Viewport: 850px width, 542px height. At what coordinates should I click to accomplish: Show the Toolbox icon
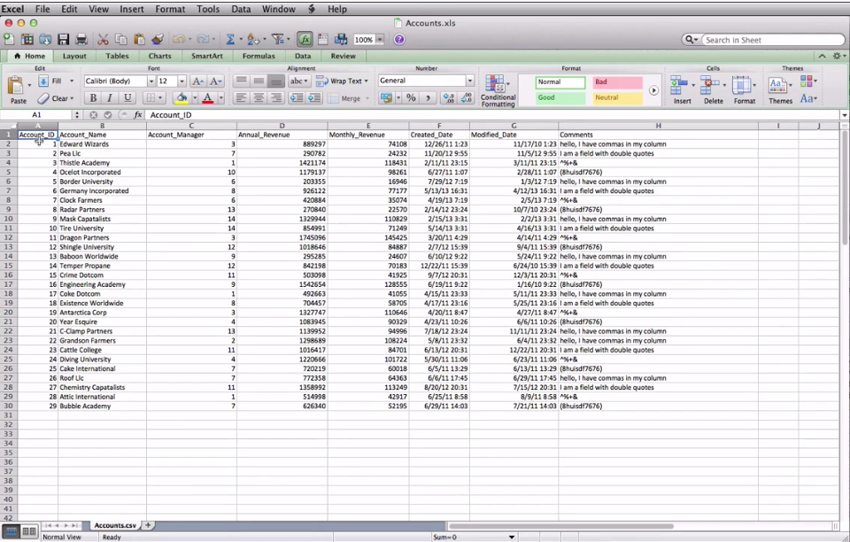pos(323,39)
